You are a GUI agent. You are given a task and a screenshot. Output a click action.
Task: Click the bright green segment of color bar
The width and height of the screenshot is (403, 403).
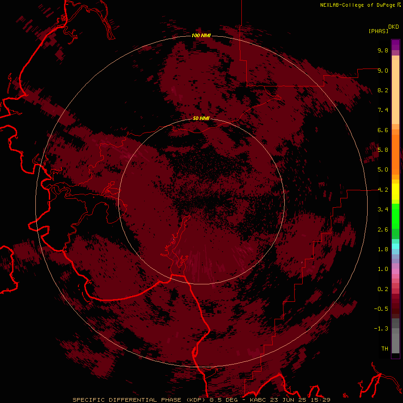(x=395, y=216)
